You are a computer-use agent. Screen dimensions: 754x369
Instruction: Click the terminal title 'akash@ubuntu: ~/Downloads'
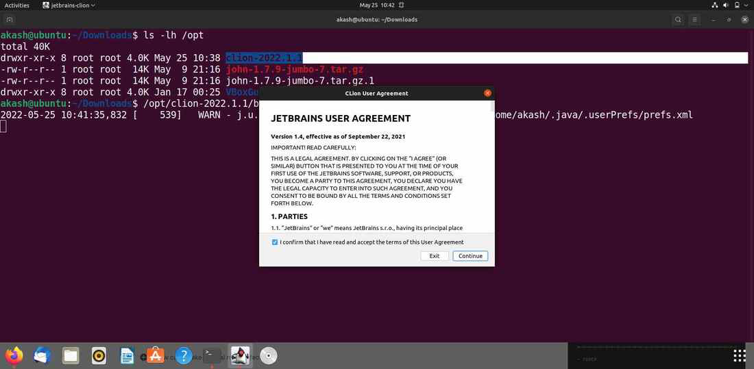376,20
